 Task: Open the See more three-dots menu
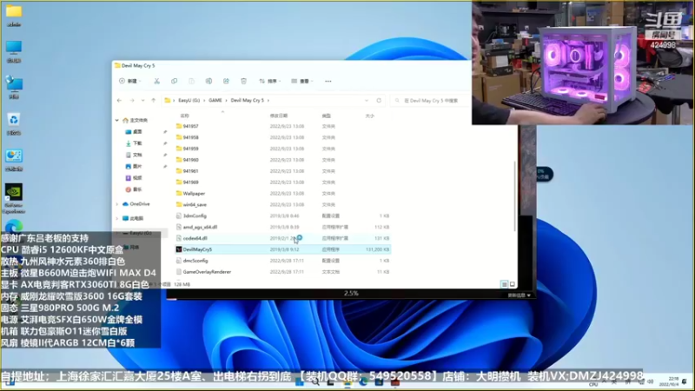click(328, 81)
